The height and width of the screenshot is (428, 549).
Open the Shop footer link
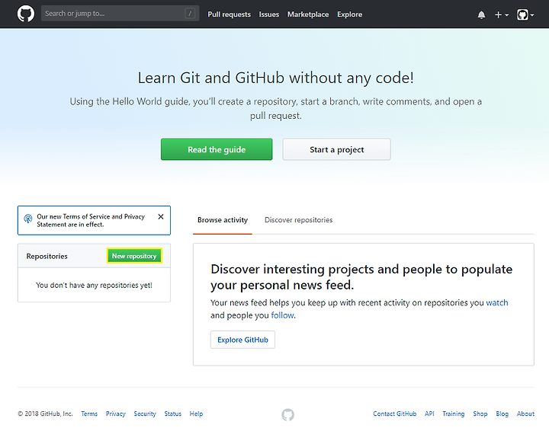(480, 414)
